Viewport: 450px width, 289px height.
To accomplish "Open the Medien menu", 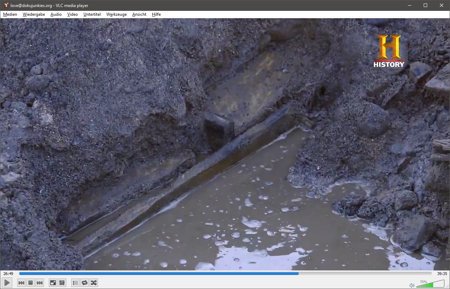I will (10, 14).
